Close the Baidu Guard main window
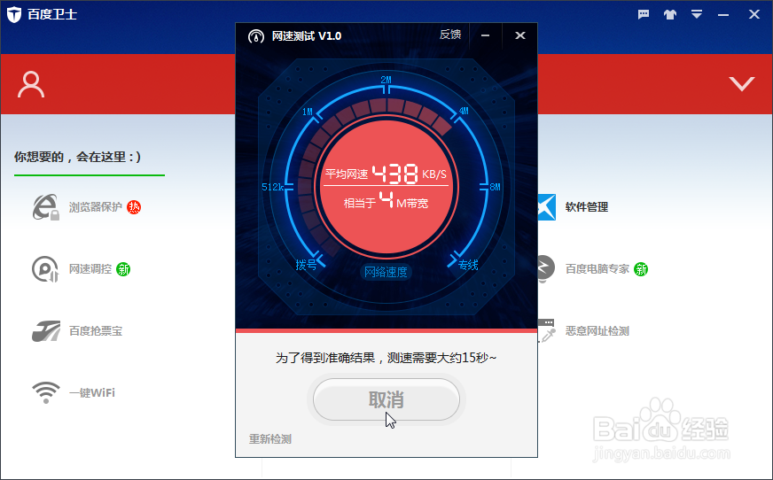The image size is (773, 480). click(x=754, y=14)
